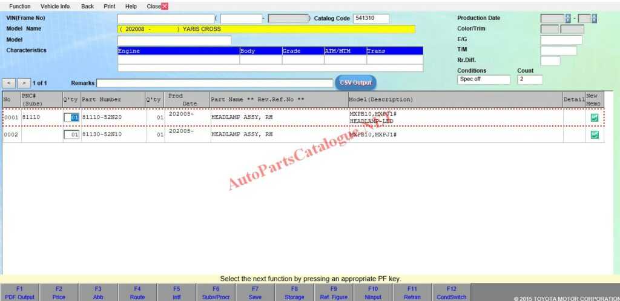Click F5 Intf key
This screenshot has width=620, height=301.
(x=176, y=293)
